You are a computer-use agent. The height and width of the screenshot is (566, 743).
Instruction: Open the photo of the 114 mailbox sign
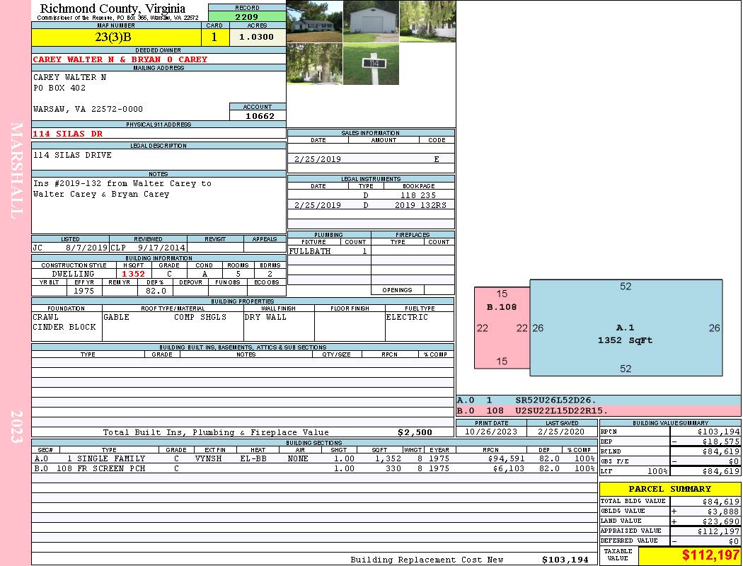pyautogui.click(x=371, y=64)
